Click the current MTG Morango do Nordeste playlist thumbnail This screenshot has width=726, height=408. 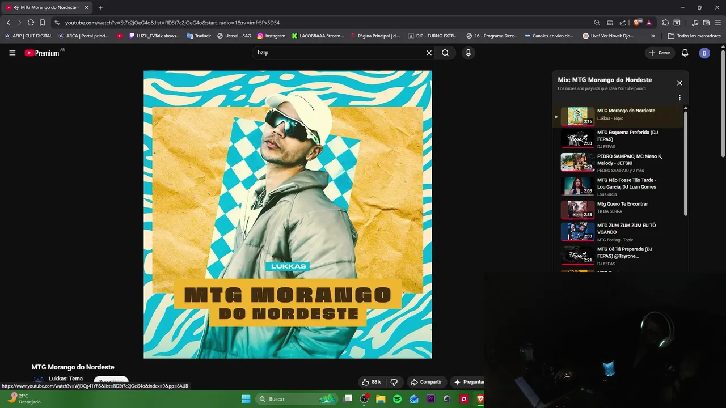[577, 116]
